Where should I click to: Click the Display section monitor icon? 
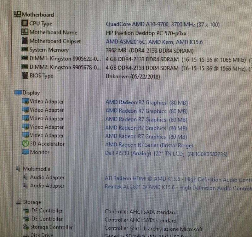tap(18, 92)
